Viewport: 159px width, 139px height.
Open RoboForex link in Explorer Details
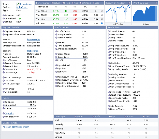(x=33, y=51)
